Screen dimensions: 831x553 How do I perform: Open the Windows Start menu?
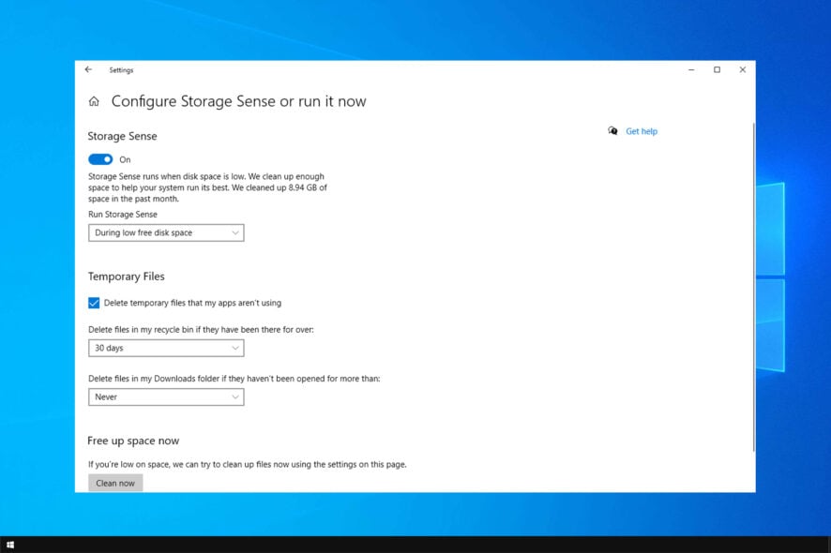click(x=12, y=544)
